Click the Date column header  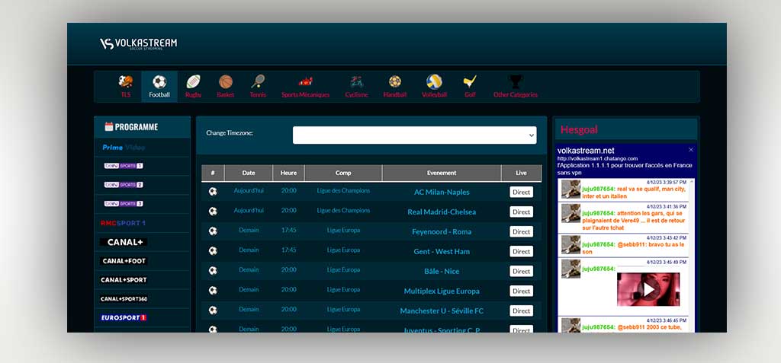249,173
